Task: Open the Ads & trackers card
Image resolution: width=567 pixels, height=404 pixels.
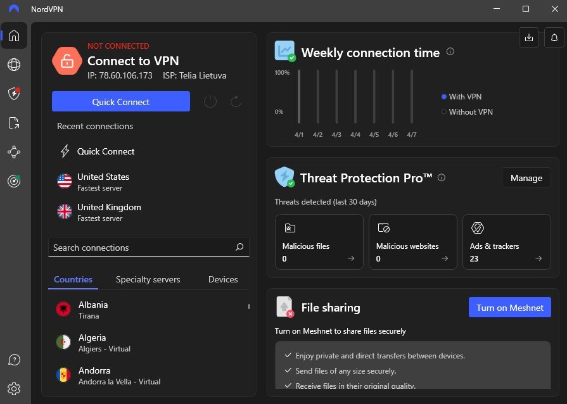Action: tap(507, 242)
